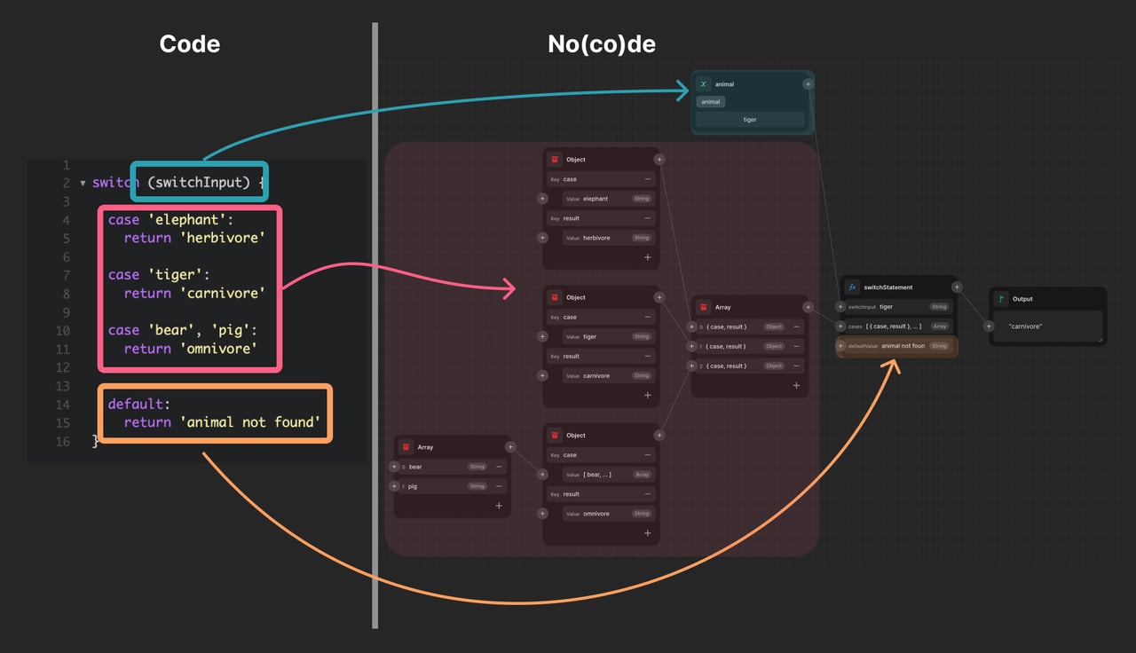The width and height of the screenshot is (1136, 653).
Task: Edit the 'animal not foun' defaultValue field
Action: [x=903, y=346]
